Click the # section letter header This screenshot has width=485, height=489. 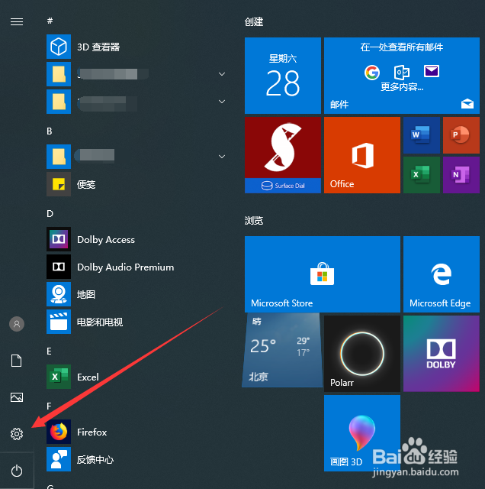[50, 21]
